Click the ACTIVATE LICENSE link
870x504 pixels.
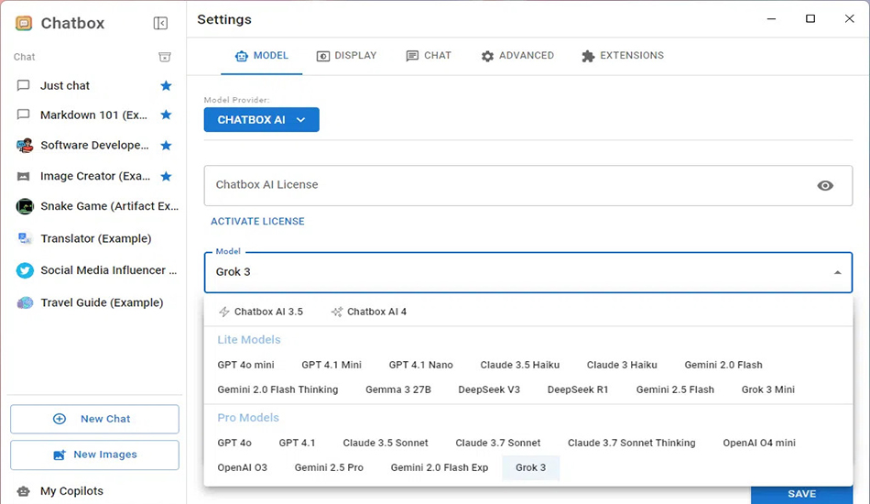(257, 221)
